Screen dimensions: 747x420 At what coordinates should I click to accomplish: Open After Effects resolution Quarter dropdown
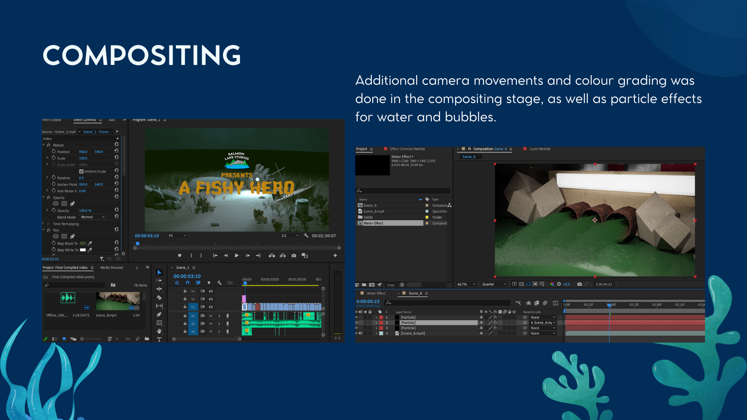pos(494,284)
